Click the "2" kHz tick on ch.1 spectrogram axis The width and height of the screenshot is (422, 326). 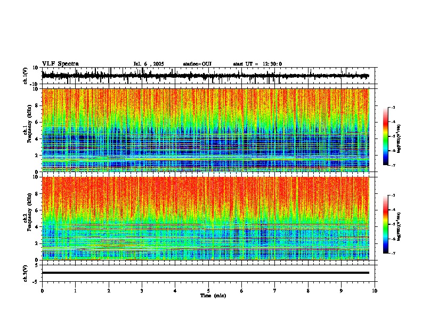click(x=37, y=156)
